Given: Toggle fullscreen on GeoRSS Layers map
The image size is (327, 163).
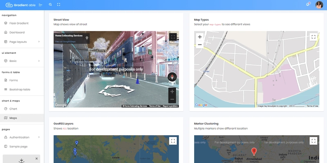Looking at the screenshot, I should click(x=173, y=141).
